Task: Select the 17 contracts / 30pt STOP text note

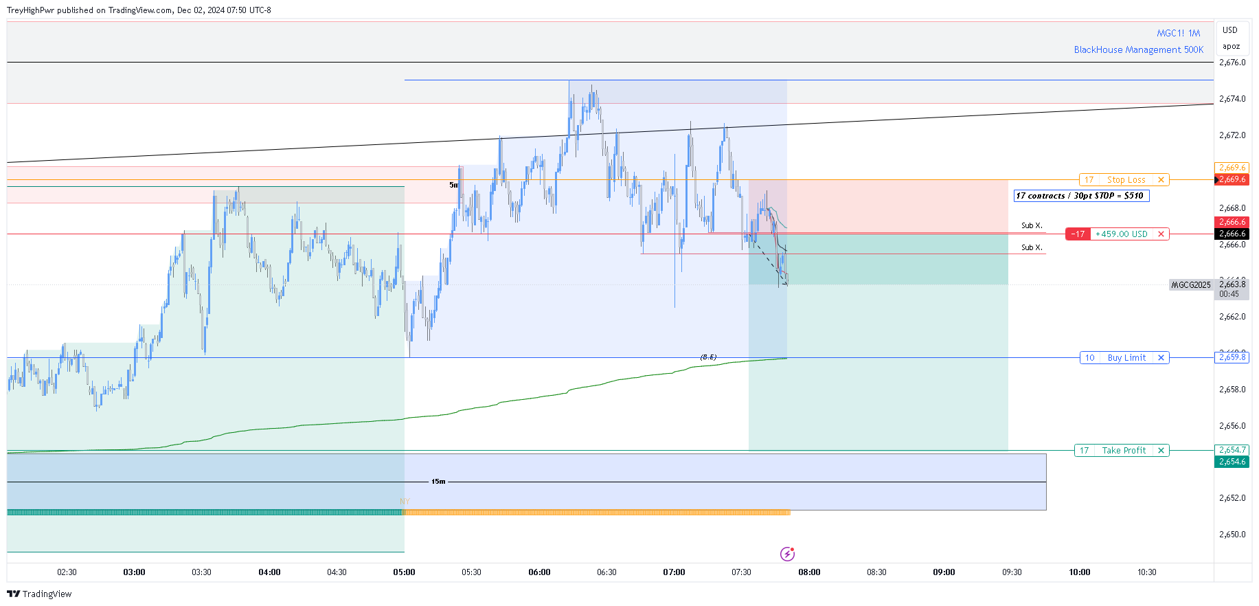Action: tap(1081, 196)
